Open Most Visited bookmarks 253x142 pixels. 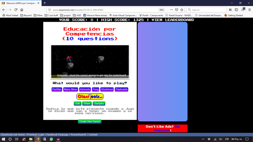point(10,15)
